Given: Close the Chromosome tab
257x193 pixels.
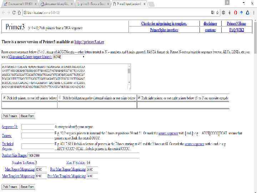Looking at the screenshot, I should coord(35,4).
